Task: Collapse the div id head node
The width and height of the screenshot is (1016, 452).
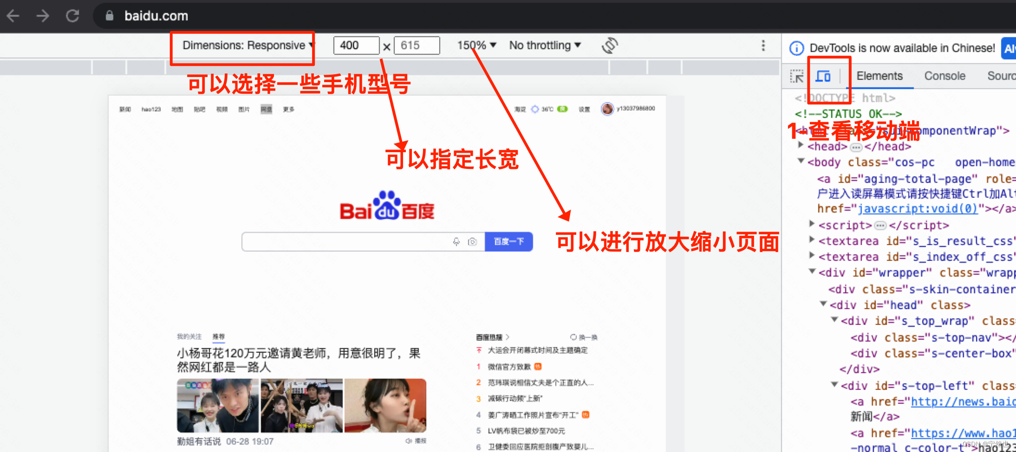Action: (823, 303)
